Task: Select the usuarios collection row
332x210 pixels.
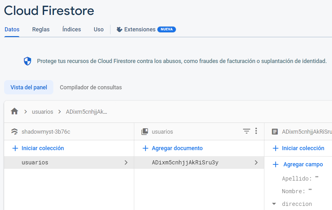Action: point(69,162)
